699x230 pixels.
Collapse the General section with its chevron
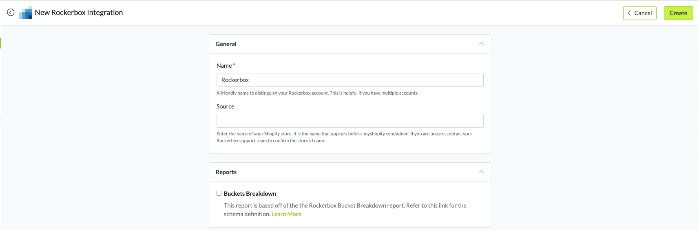pos(482,44)
